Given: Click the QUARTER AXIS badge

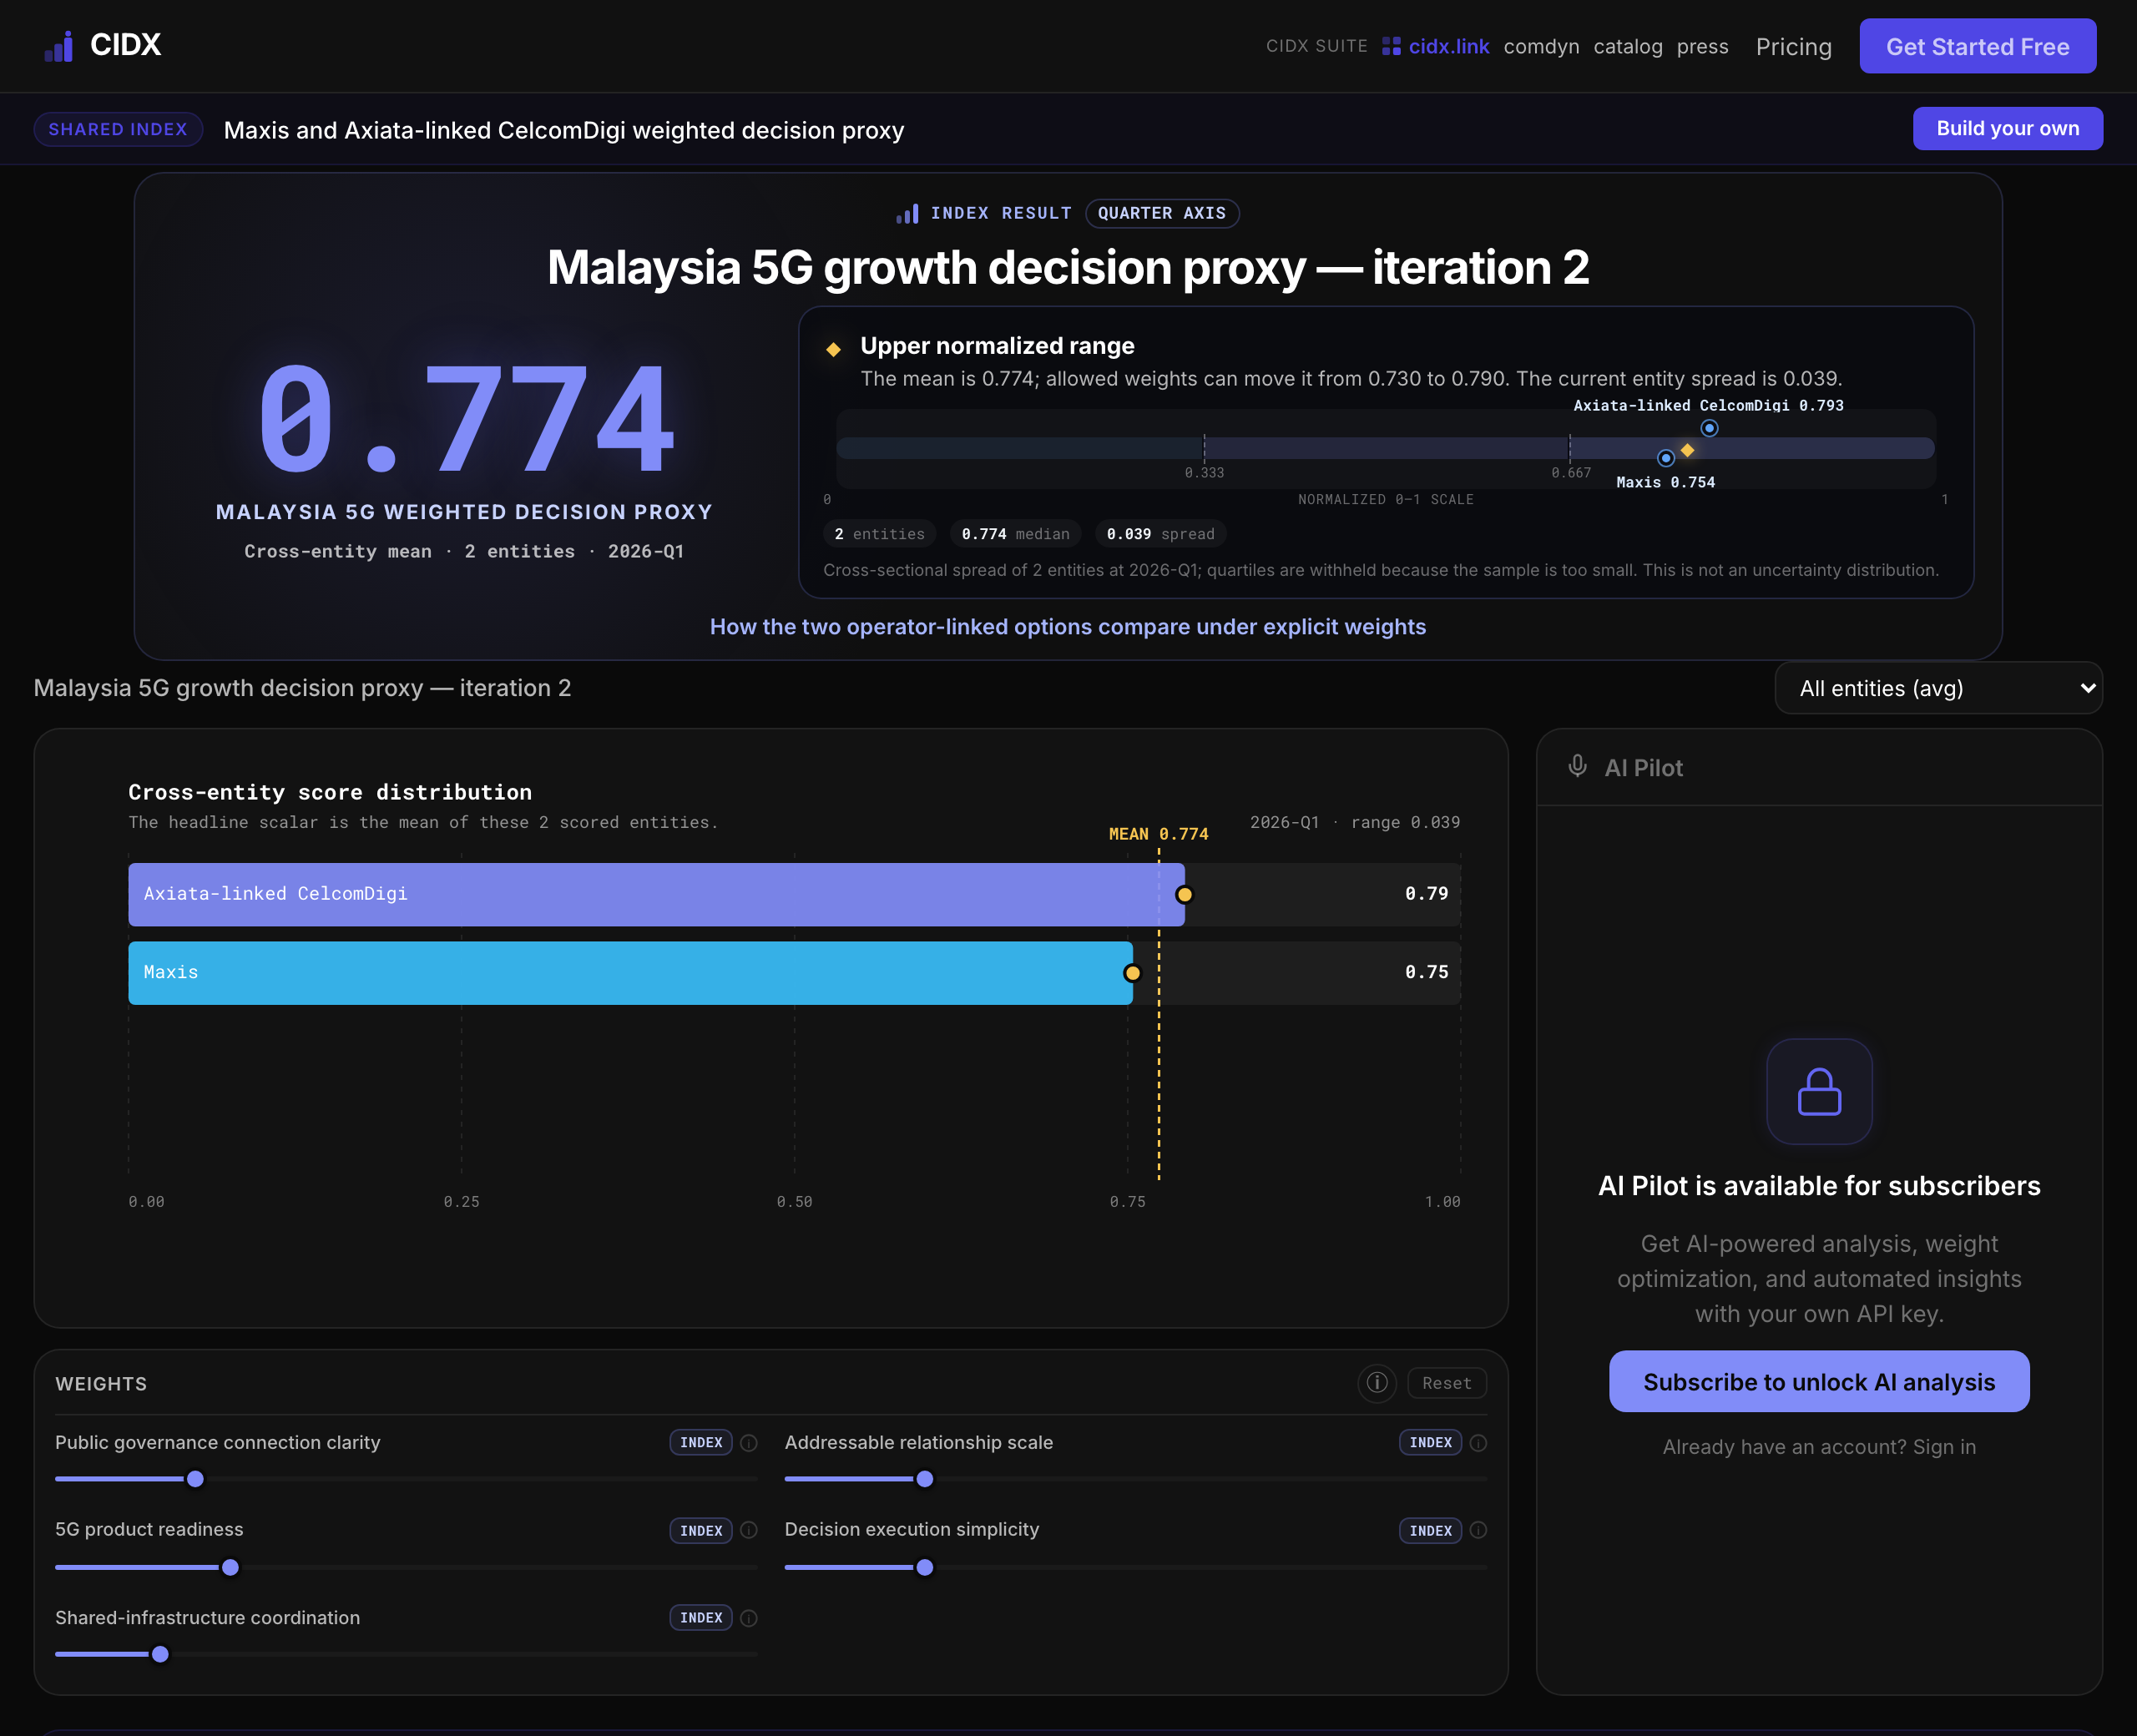Looking at the screenshot, I should click(1161, 213).
